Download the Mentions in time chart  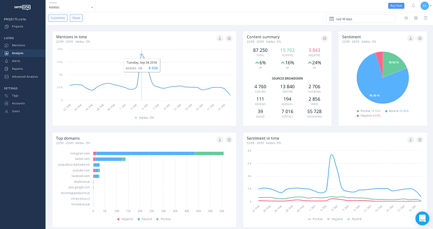[220, 38]
